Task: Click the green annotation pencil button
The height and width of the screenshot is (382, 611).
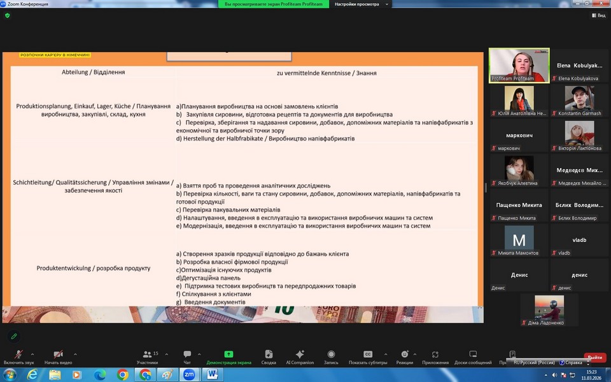Action: pos(14,336)
